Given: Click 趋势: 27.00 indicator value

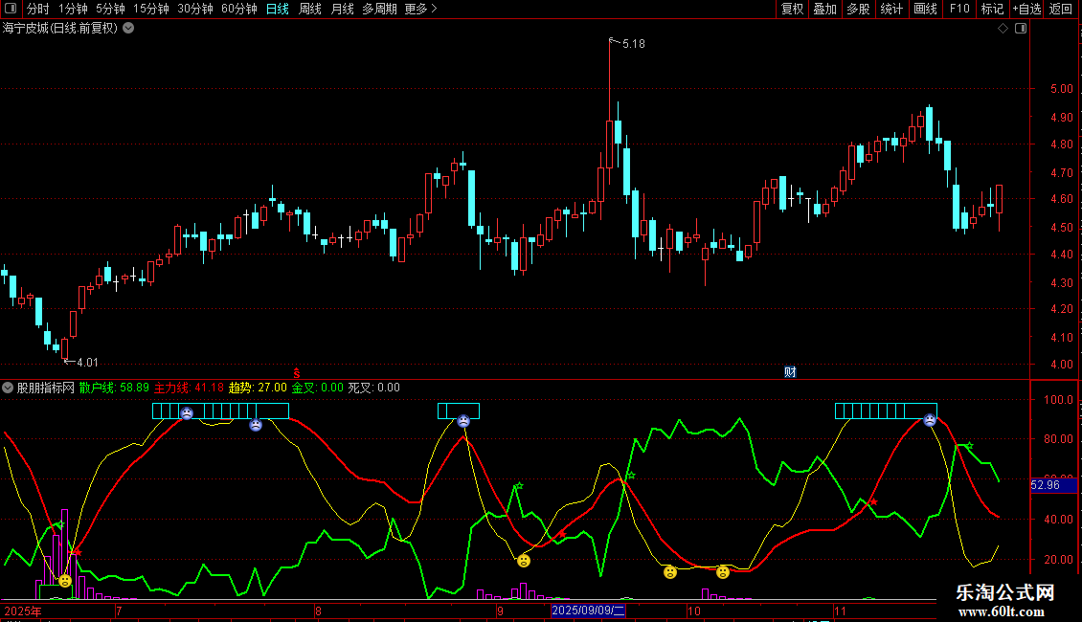Looking at the screenshot, I should point(258,388).
